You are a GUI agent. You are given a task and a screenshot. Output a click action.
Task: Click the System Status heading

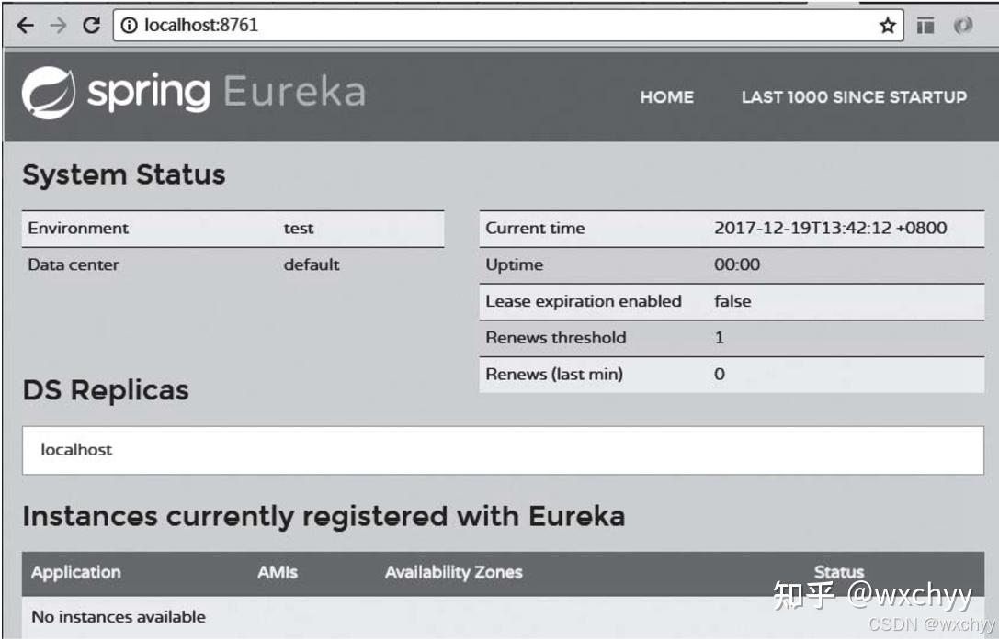[123, 174]
